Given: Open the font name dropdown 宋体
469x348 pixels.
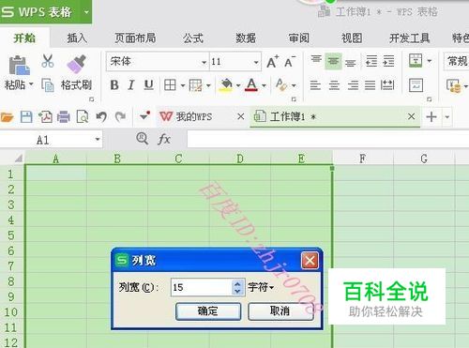Looking at the screenshot, I should pyautogui.click(x=204, y=62).
